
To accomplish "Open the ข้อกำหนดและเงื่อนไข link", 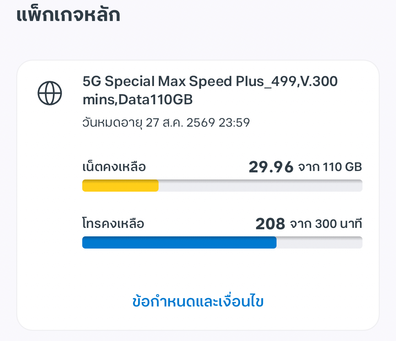I will [198, 301].
